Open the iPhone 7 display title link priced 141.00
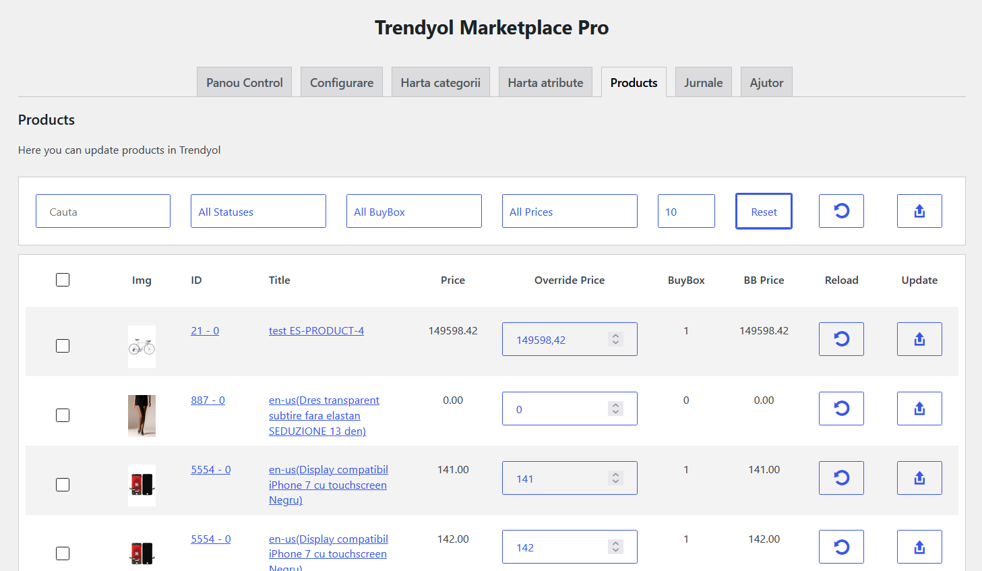The height and width of the screenshot is (571, 982). coord(328,485)
